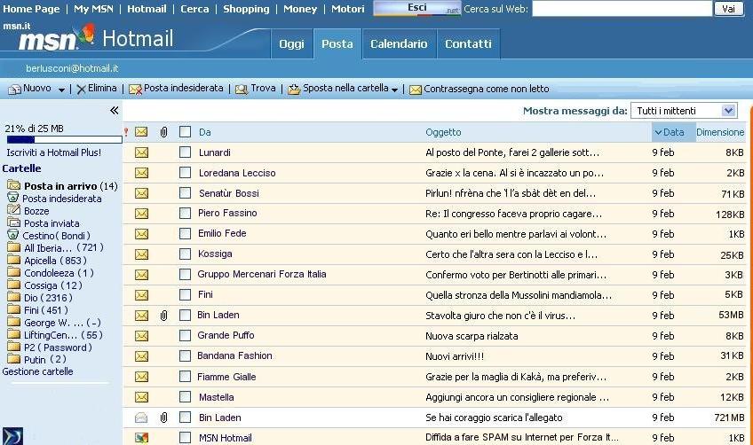Open the P2 (Password) folder
Viewport: 753px width, 445px height.
[58, 347]
